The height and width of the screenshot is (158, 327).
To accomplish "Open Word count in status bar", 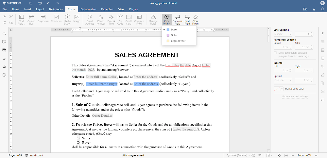I will [x=36, y=155].
